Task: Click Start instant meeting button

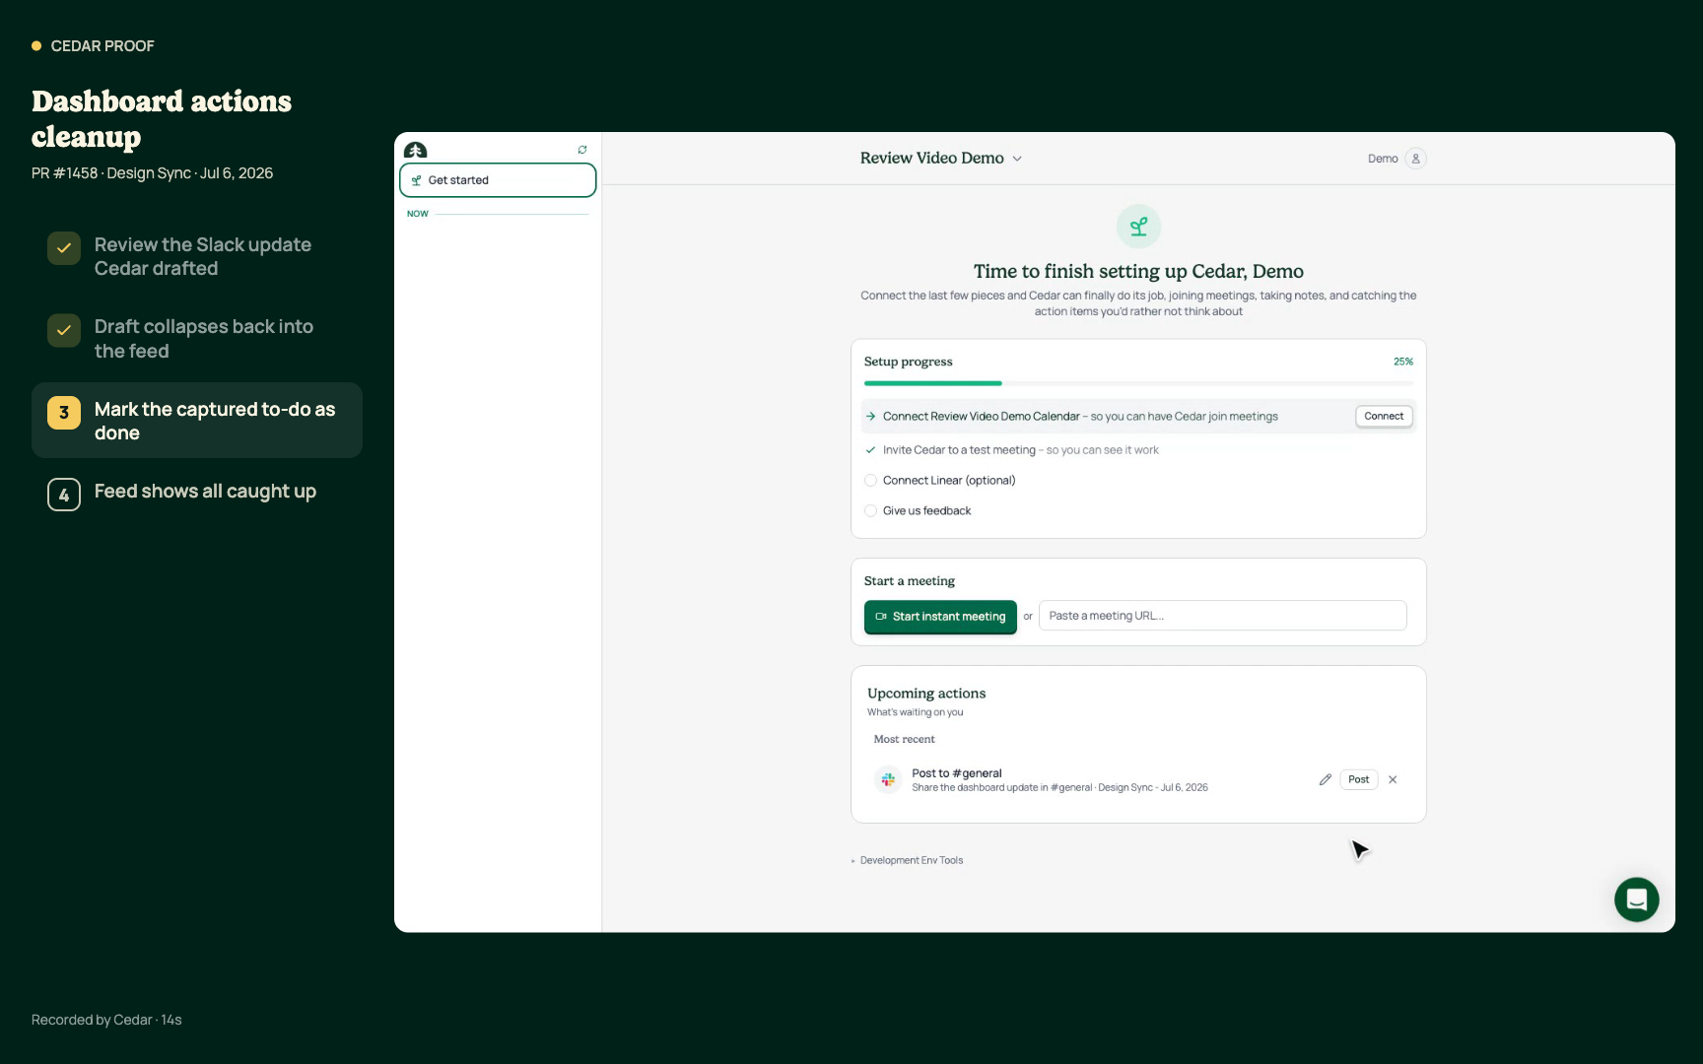Action: tap(940, 617)
